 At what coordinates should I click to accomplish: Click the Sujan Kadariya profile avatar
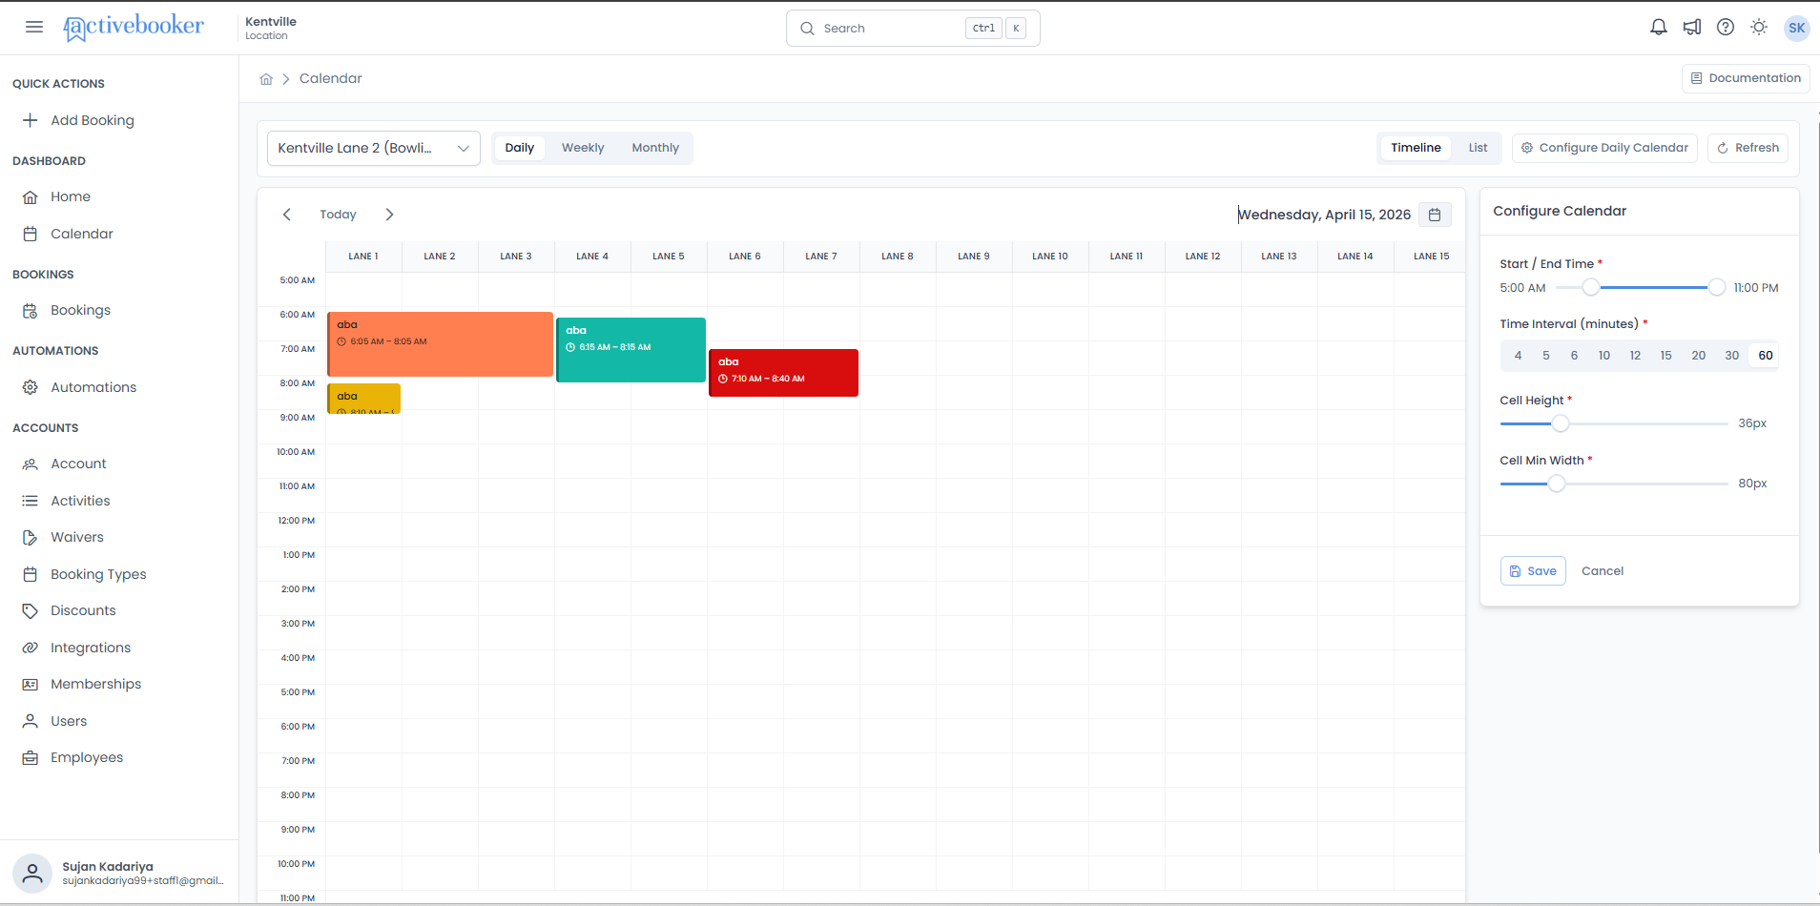[32, 874]
